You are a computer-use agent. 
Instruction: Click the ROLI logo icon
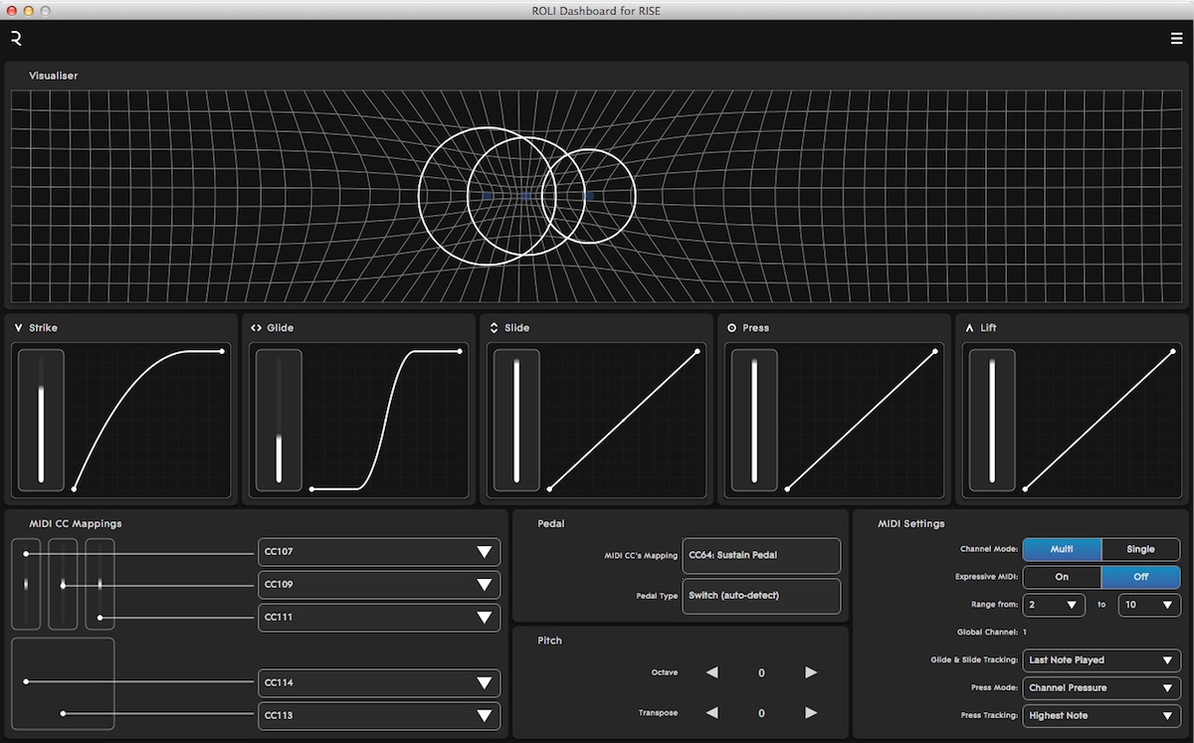click(16, 39)
